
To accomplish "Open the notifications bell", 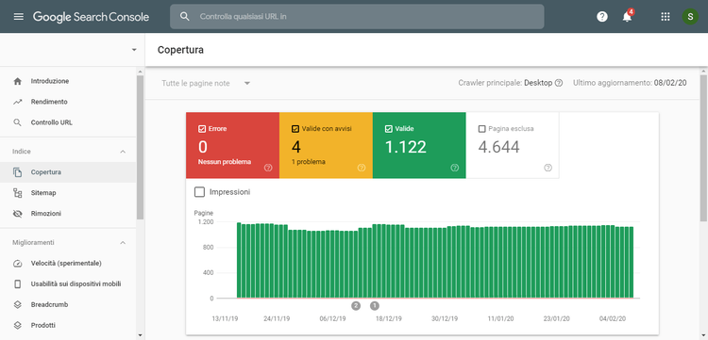I will pyautogui.click(x=627, y=17).
